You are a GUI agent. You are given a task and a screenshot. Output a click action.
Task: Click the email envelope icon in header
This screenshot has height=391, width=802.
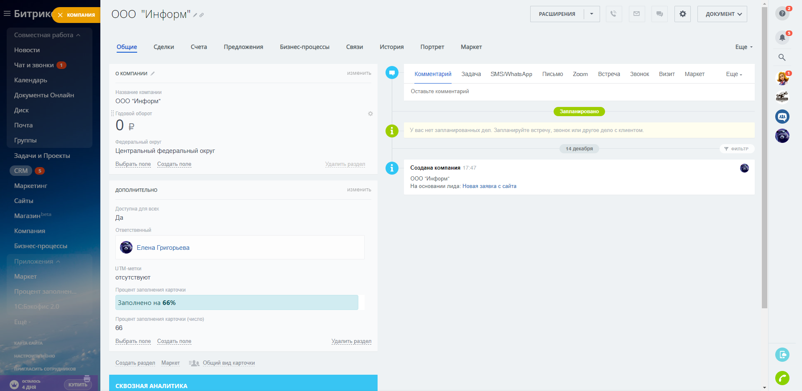[636, 14]
